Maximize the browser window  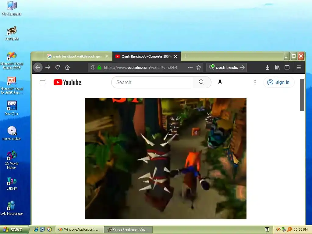pos(294,56)
